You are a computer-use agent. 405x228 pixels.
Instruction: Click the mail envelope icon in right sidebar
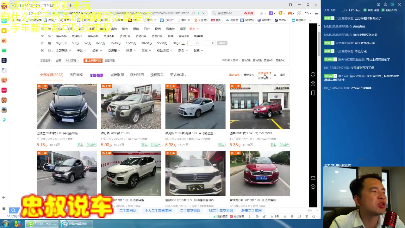pos(313,178)
